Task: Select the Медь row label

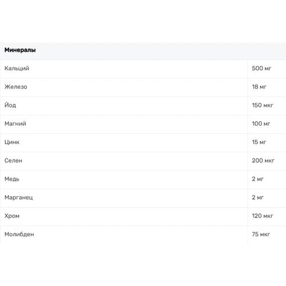Action: [x=12, y=179]
